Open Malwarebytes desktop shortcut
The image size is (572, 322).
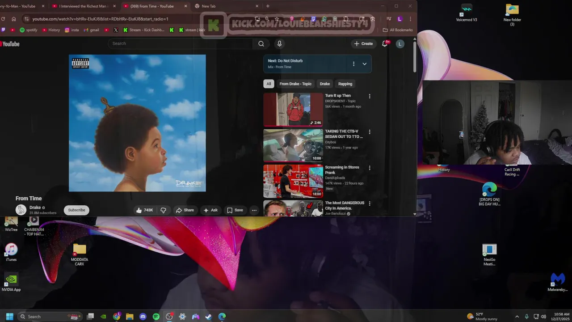(558, 282)
